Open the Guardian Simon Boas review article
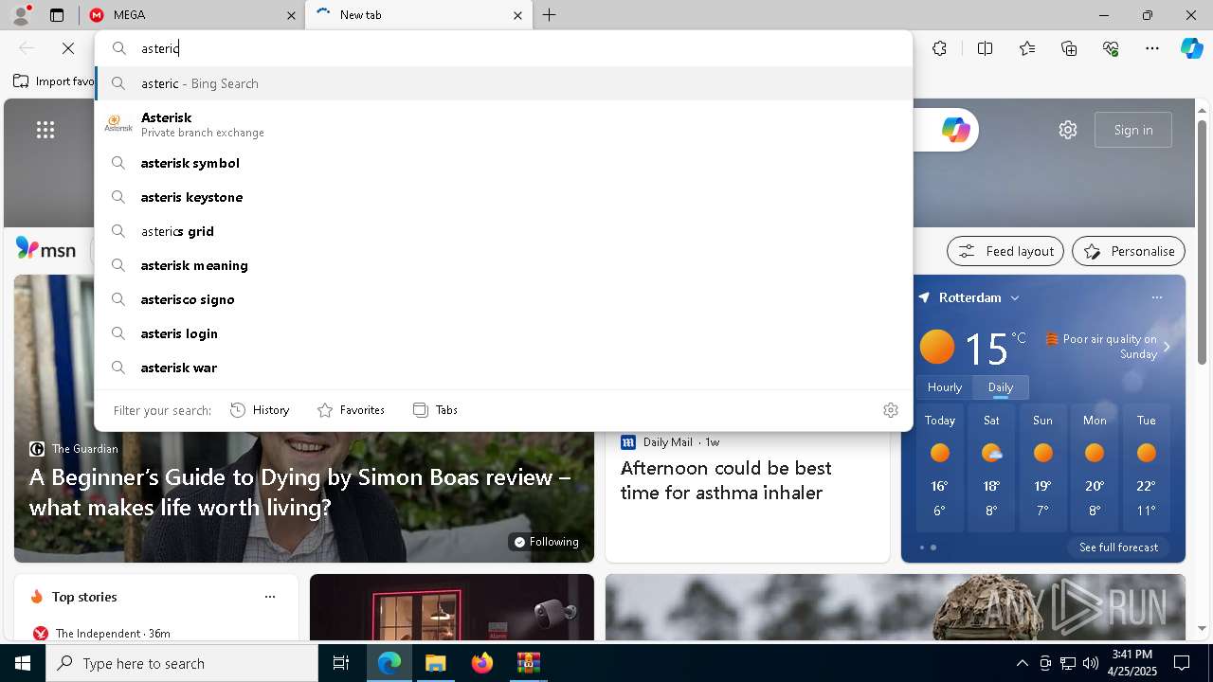Image resolution: width=1213 pixels, height=682 pixels. click(300, 492)
